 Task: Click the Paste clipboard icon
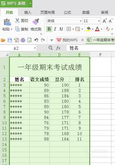point(7,22)
